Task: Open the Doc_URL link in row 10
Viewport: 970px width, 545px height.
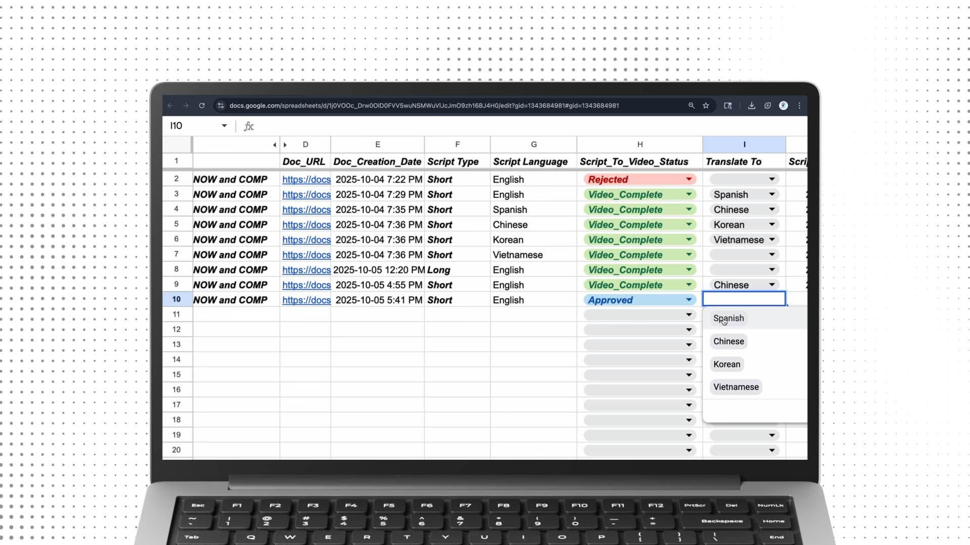Action: 306,300
